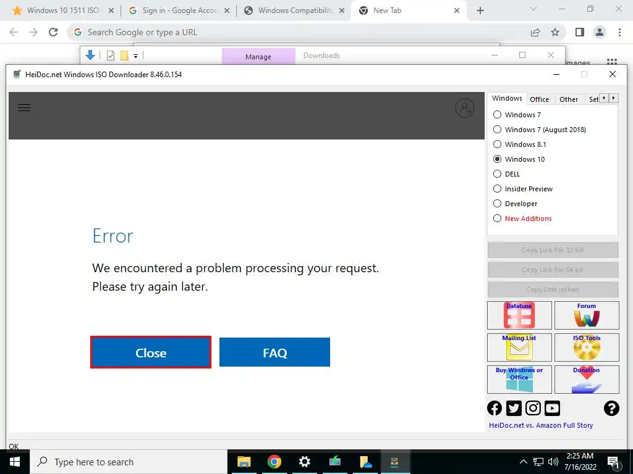Open Buy Windows or Office button
The image size is (633, 474).
pos(519,380)
